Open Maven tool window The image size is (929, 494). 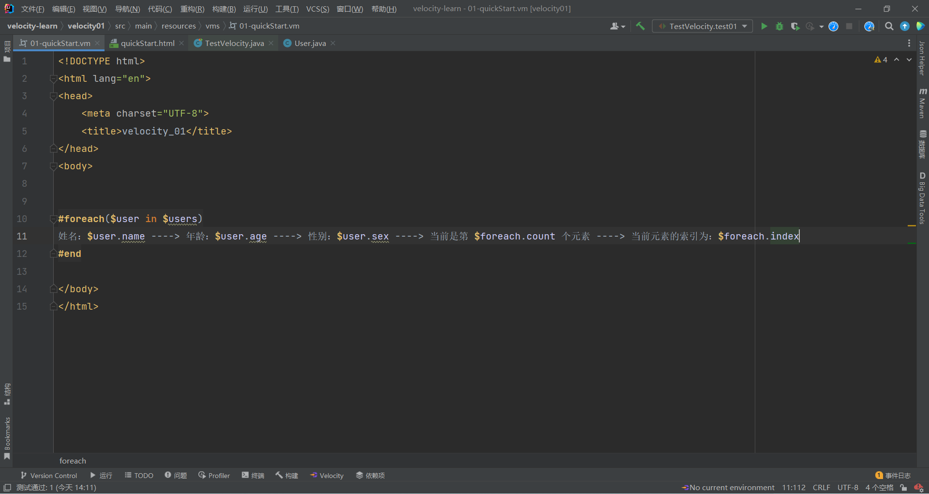[x=922, y=103]
